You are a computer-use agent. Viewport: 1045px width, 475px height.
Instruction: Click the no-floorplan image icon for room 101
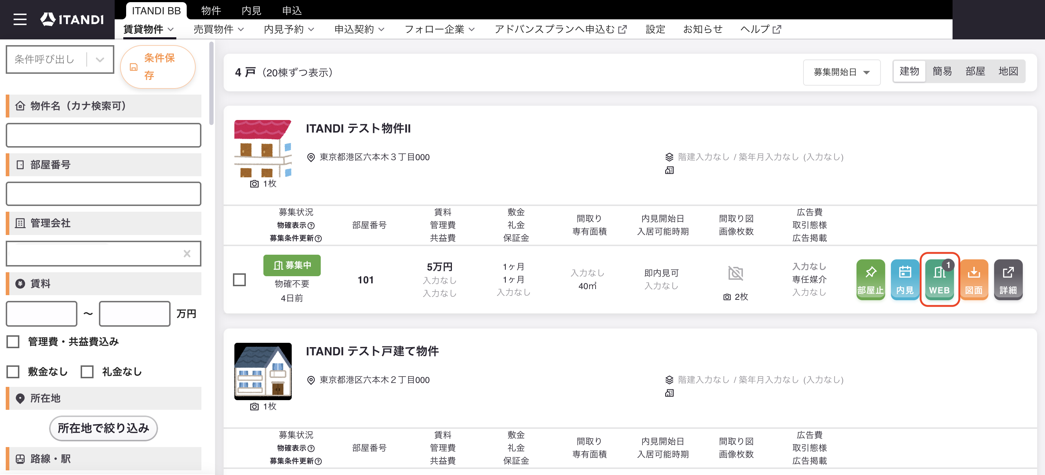(735, 273)
